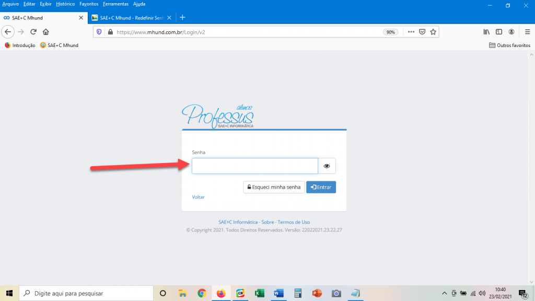Click the tracking protection shield icon

(x=99, y=32)
